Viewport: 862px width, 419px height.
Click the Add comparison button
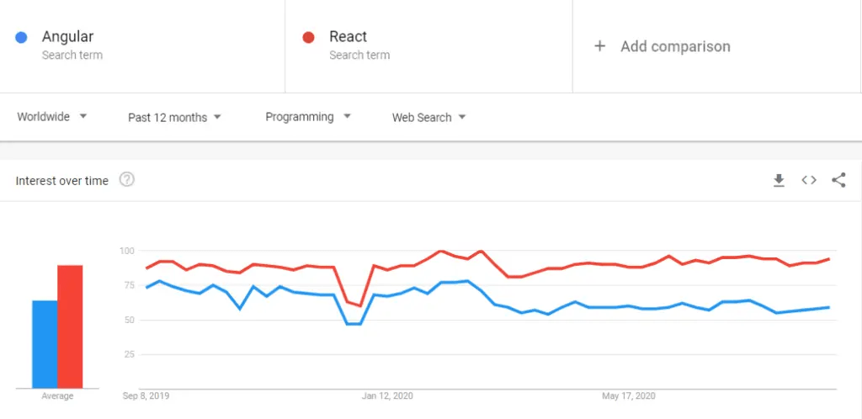click(x=716, y=46)
